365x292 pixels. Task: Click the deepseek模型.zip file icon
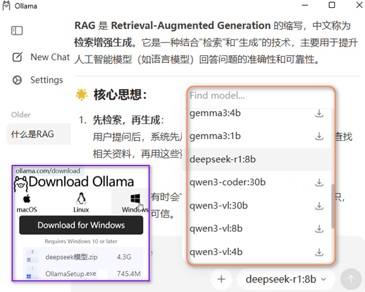pyautogui.click(x=32, y=257)
